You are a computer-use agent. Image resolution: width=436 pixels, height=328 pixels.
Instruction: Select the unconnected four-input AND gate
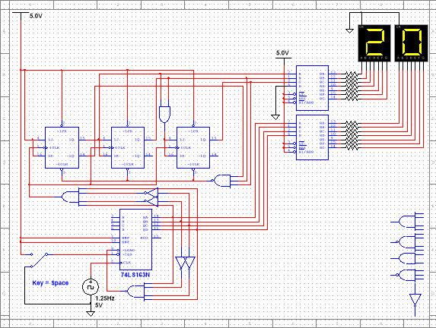408,222
